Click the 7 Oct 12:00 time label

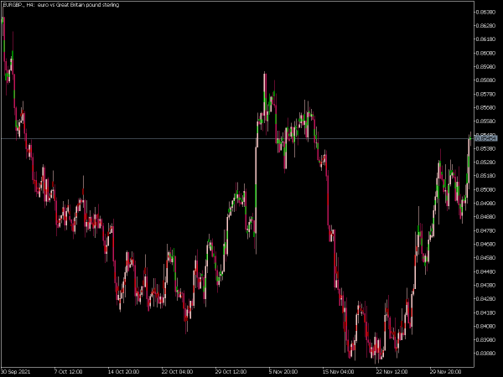click(69, 372)
